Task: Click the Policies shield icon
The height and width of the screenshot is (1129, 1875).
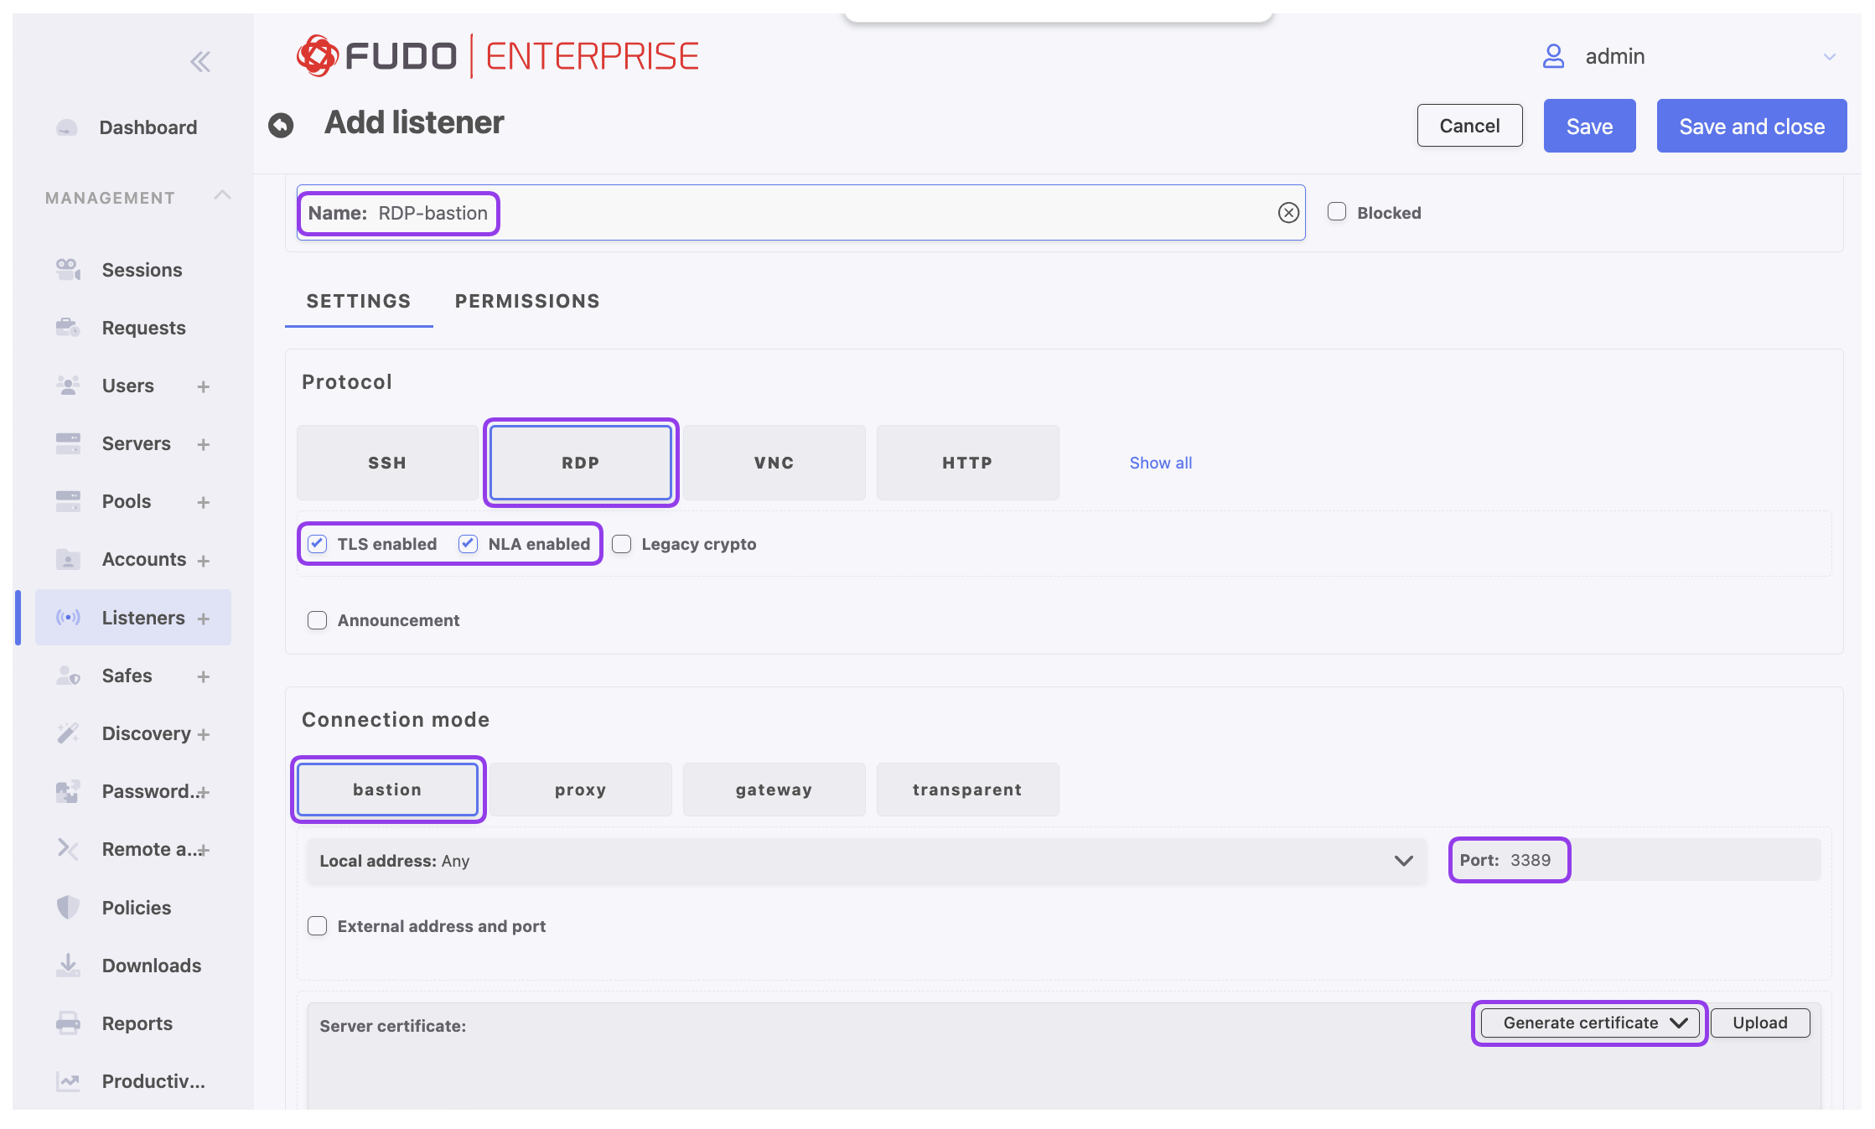Action: pos(68,907)
